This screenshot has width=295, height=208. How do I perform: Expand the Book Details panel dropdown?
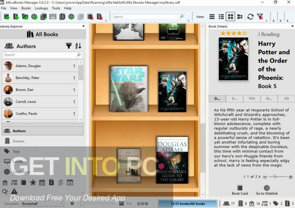(293, 26)
